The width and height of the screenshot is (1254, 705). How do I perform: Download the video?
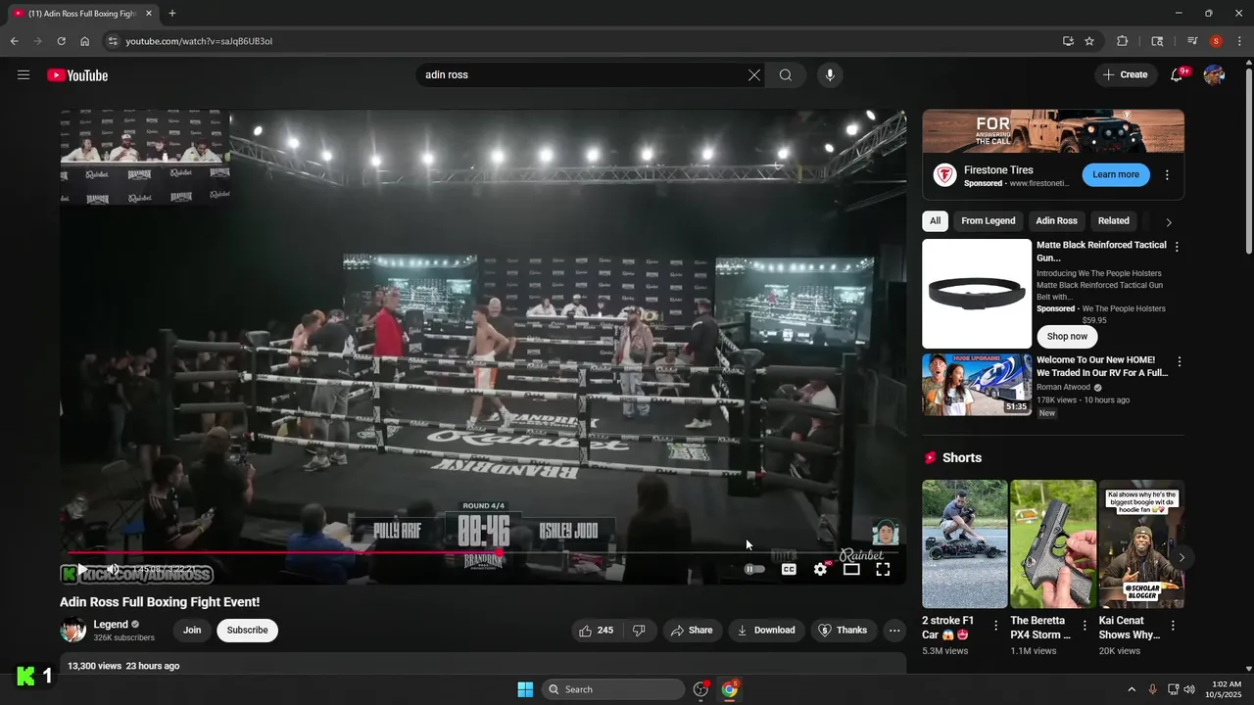point(766,631)
